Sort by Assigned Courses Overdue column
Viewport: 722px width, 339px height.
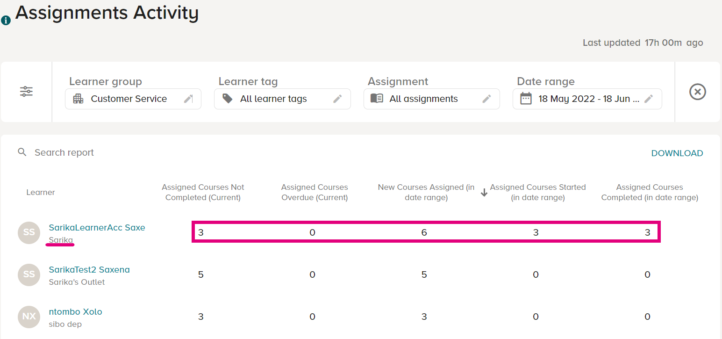(315, 192)
